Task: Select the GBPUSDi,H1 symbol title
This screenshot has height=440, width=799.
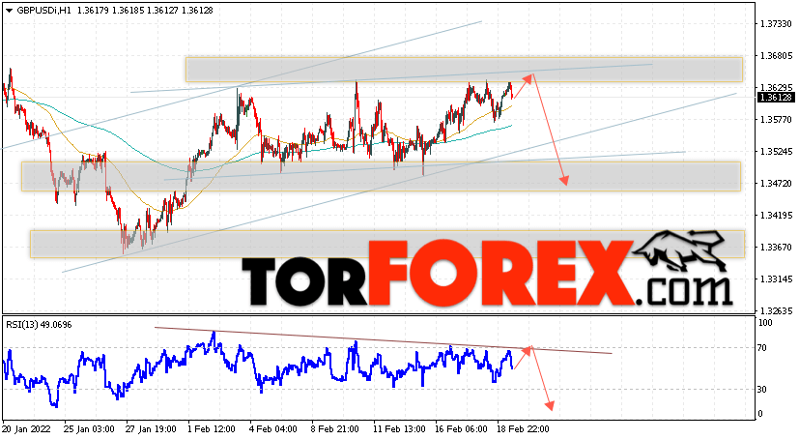Action: [43, 11]
